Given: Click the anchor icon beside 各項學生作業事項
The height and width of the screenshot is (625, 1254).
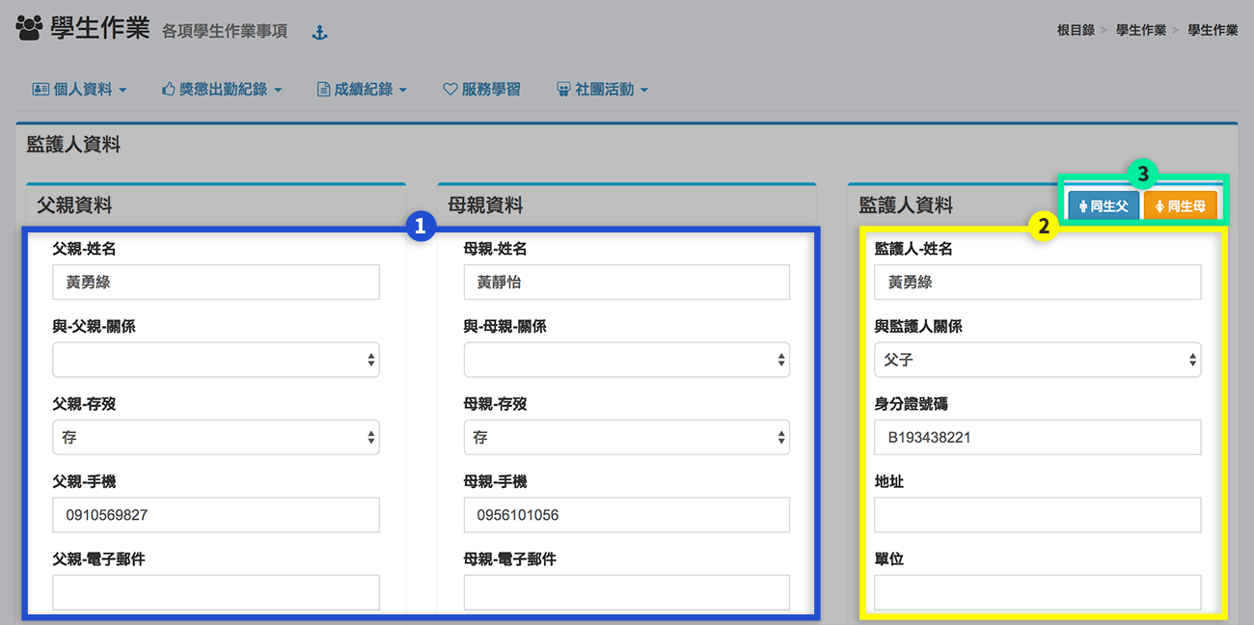Looking at the screenshot, I should [320, 33].
